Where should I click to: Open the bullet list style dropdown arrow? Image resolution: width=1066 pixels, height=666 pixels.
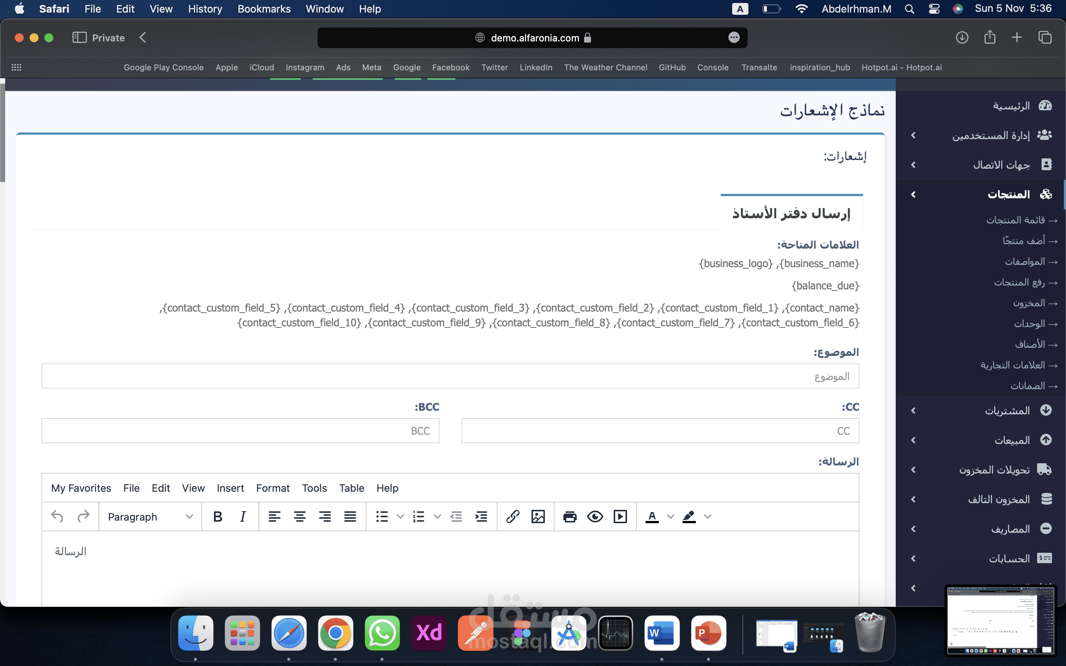(400, 516)
